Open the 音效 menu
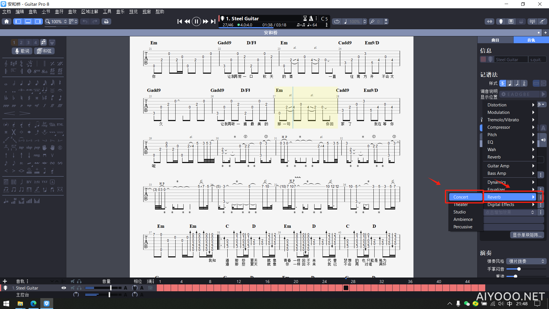 [72, 12]
